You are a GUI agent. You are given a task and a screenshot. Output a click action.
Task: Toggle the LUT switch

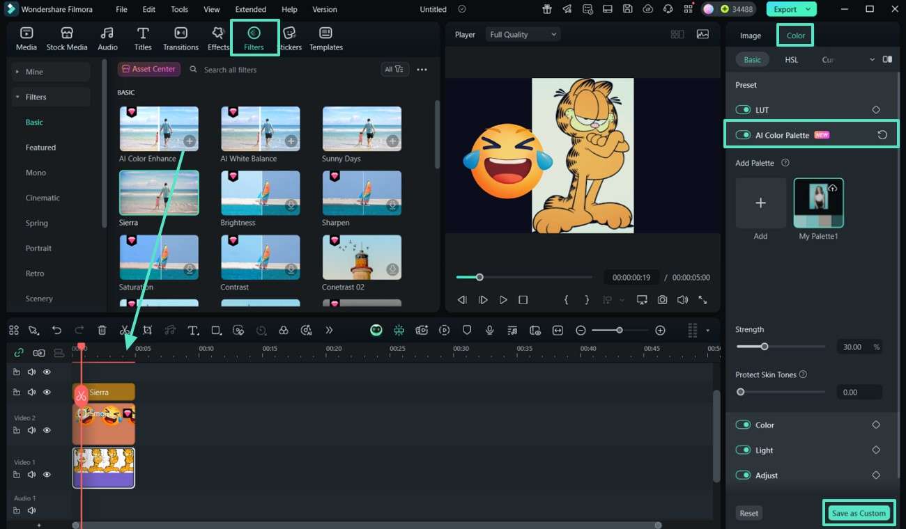(x=743, y=110)
